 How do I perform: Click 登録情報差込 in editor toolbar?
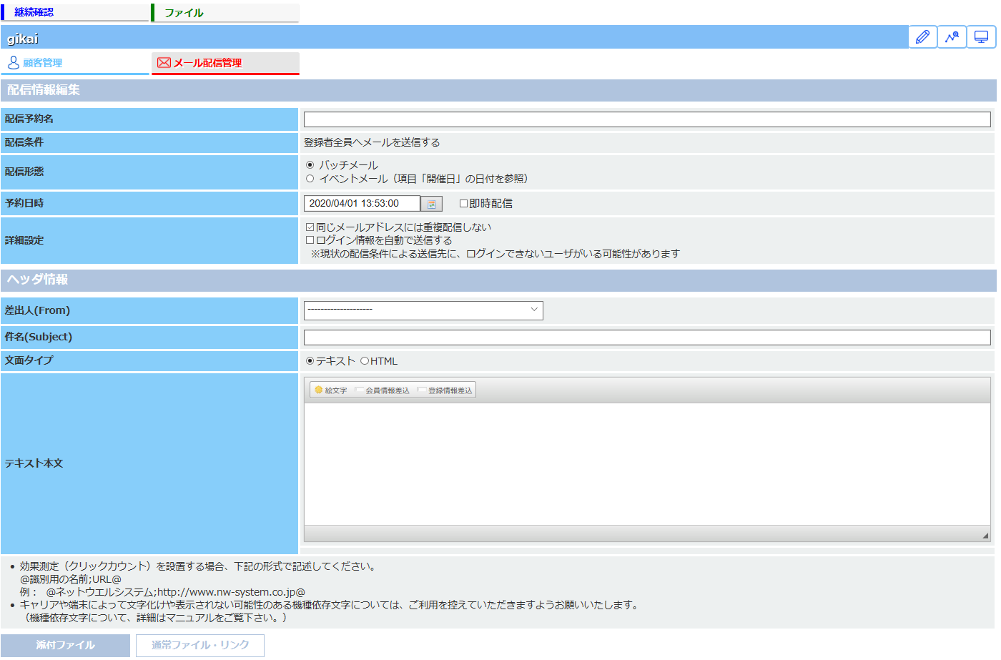[x=445, y=390]
